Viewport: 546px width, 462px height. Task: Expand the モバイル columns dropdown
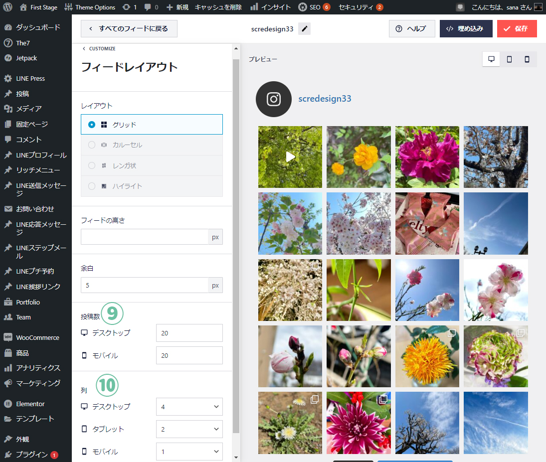click(x=189, y=452)
